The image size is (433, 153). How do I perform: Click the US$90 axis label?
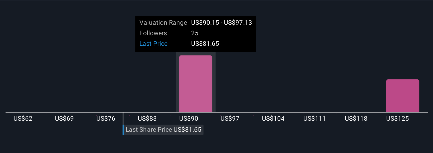point(189,119)
